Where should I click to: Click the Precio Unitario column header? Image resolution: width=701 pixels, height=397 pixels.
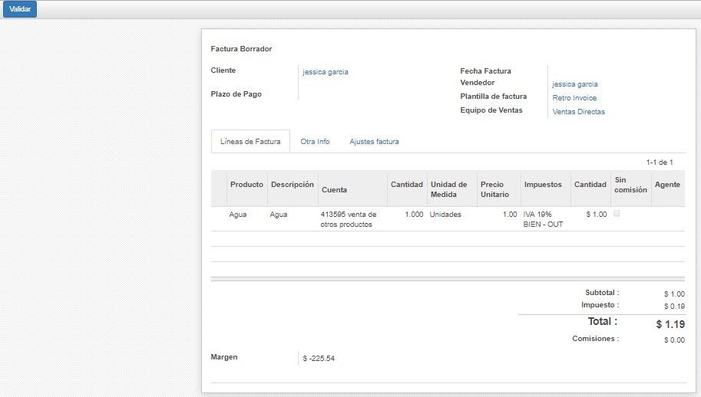(x=494, y=189)
